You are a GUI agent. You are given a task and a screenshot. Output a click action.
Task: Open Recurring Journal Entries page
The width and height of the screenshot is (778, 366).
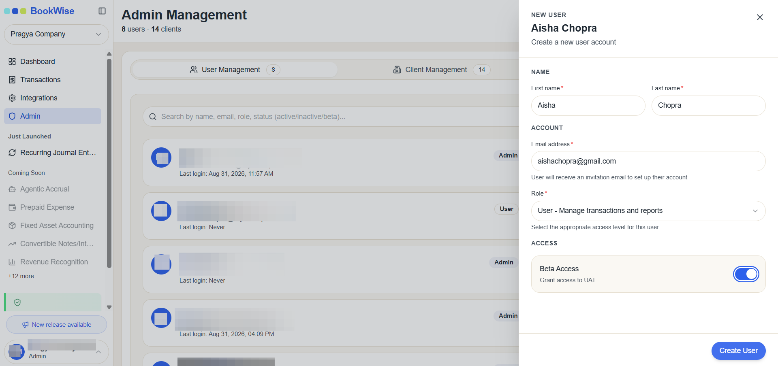point(53,153)
